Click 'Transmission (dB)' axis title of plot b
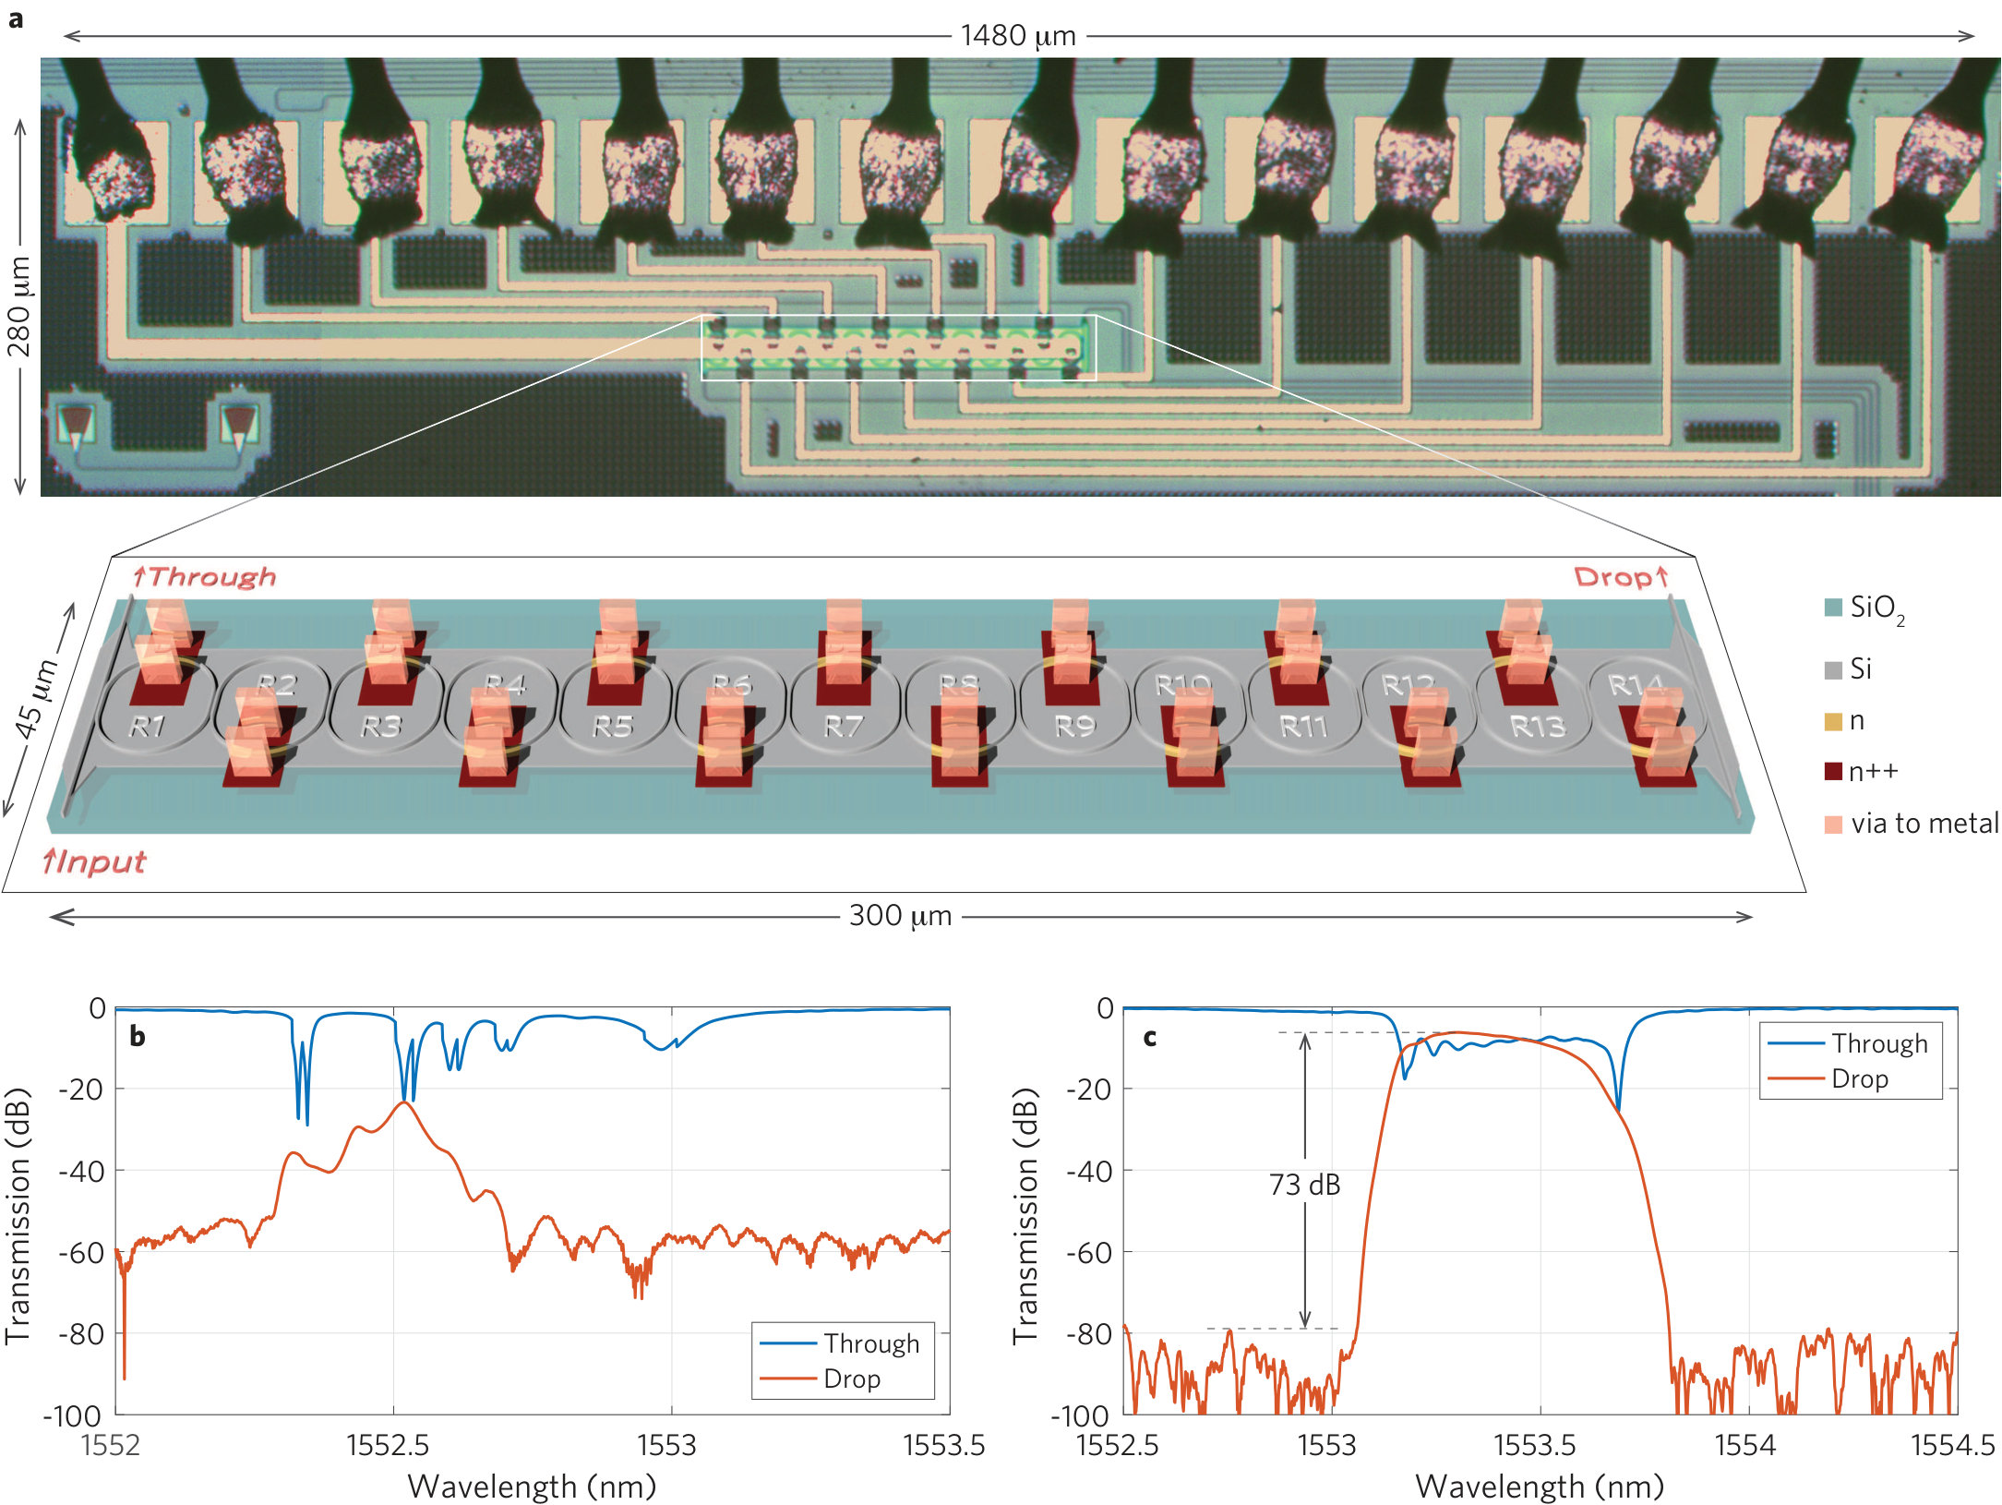Image resolution: width=2002 pixels, height=1505 pixels. click(x=18, y=1215)
